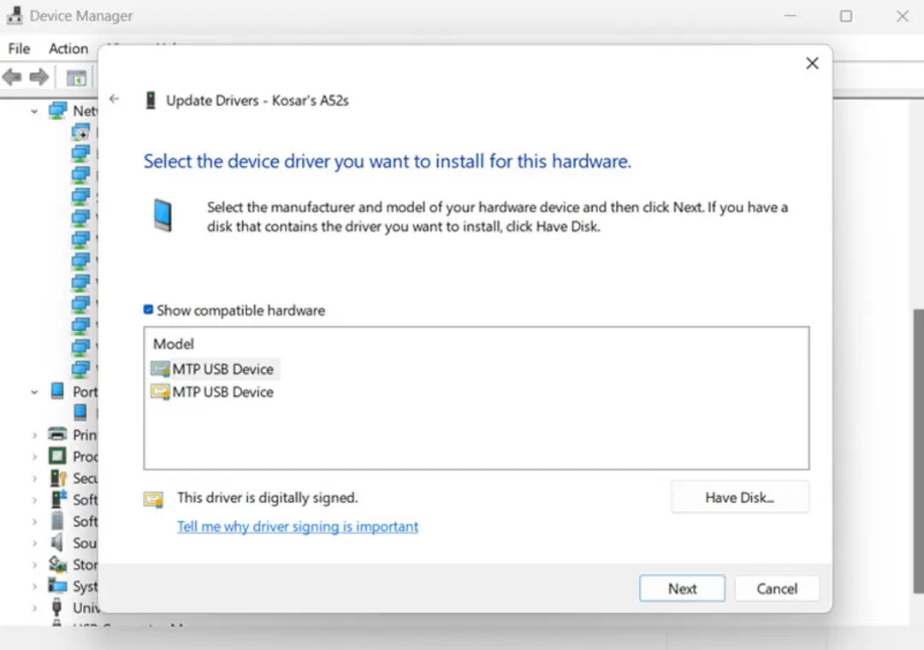
Task: Select the Print queues printer icon
Action: coord(57,434)
